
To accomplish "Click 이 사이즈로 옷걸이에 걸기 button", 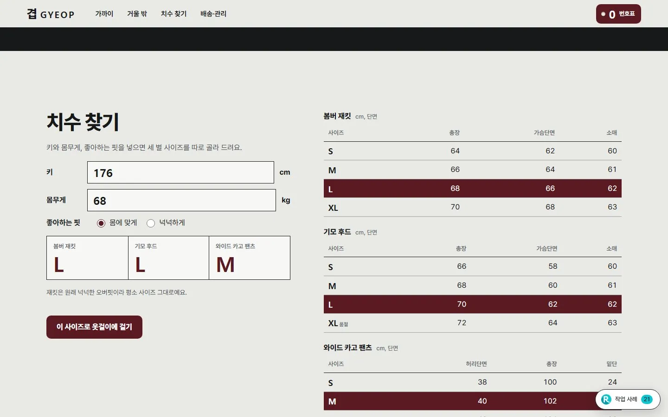I will coord(94,327).
